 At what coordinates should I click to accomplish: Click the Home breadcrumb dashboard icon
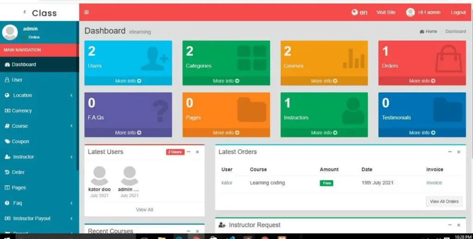tap(422, 31)
